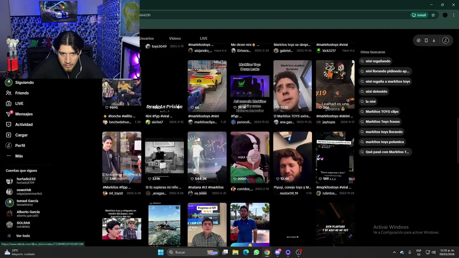
Task: Open 'Markitos explica llorando' video
Action: click(x=292, y=86)
